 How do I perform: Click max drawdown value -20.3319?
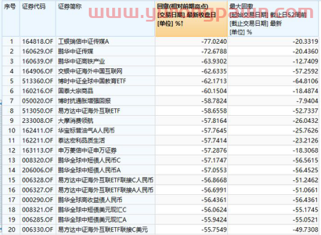coord(305,41)
